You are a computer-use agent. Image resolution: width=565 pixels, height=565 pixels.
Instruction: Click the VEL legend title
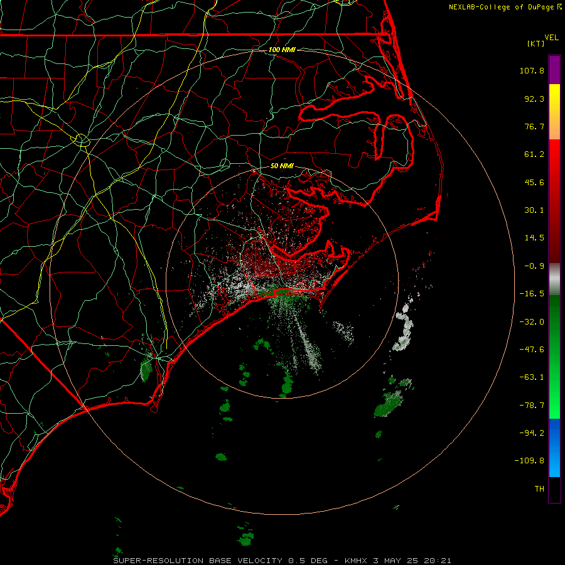point(551,38)
